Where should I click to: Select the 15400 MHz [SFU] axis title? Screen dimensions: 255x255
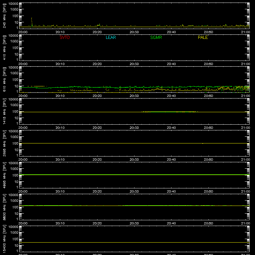[x=4, y=239]
